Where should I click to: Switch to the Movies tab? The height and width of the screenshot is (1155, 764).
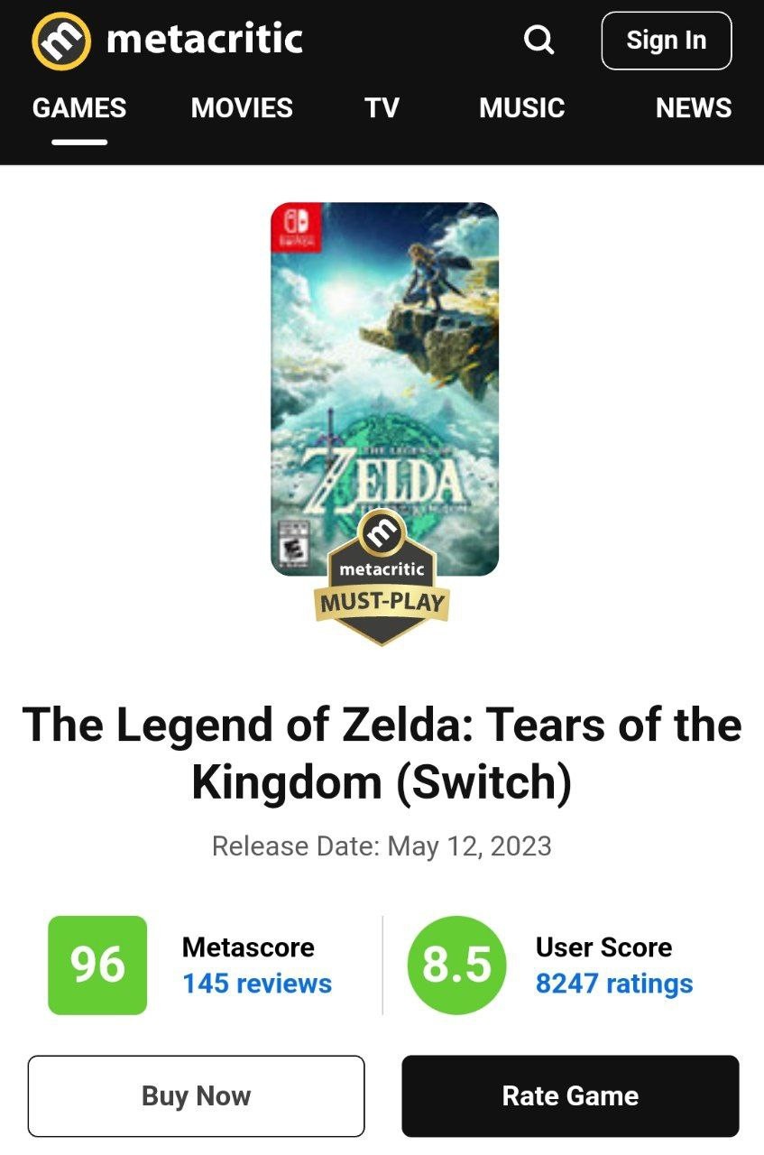(242, 108)
